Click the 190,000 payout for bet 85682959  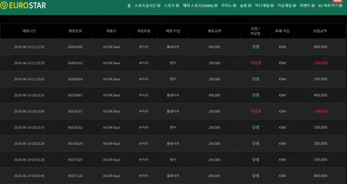(x=320, y=79)
